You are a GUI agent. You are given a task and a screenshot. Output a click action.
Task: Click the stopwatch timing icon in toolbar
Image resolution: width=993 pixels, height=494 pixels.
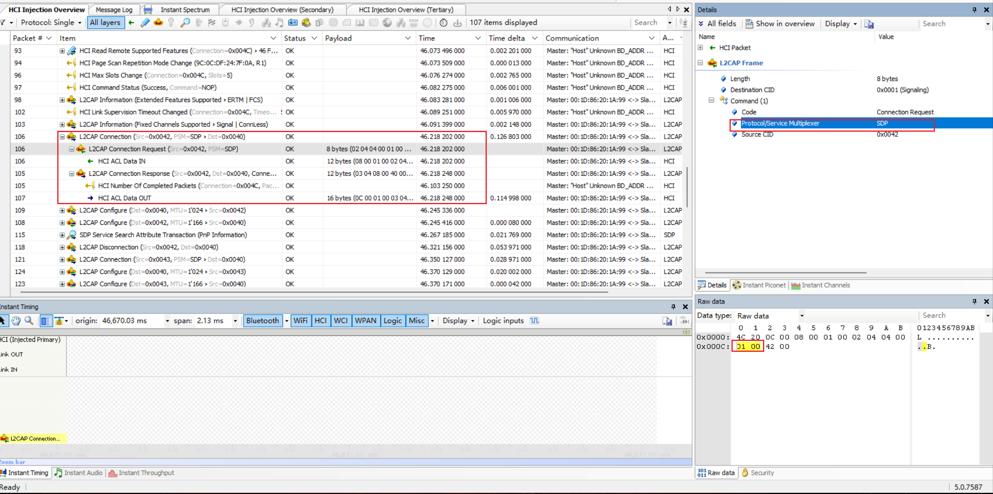tap(443, 23)
